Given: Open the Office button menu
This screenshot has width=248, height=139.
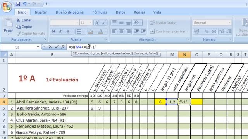Looking at the screenshot, I should pyautogui.click(x=7, y=7).
